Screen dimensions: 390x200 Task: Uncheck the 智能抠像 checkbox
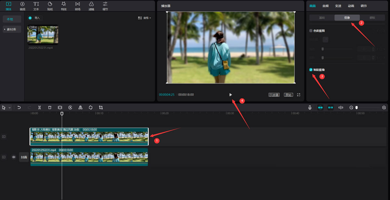point(311,70)
